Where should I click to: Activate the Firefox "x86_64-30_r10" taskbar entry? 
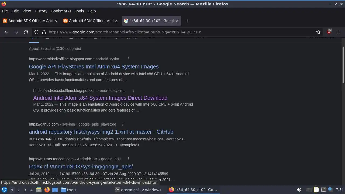point(193,190)
